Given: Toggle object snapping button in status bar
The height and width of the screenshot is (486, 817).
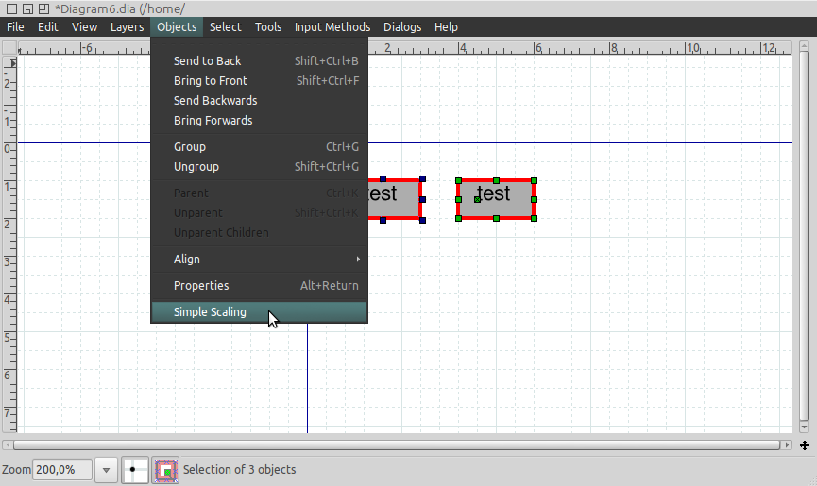Looking at the screenshot, I should (165, 470).
